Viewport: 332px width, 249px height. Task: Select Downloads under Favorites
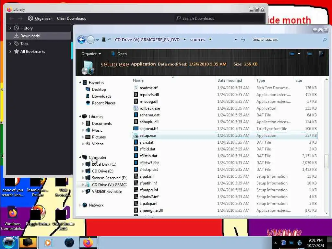tap(101, 96)
